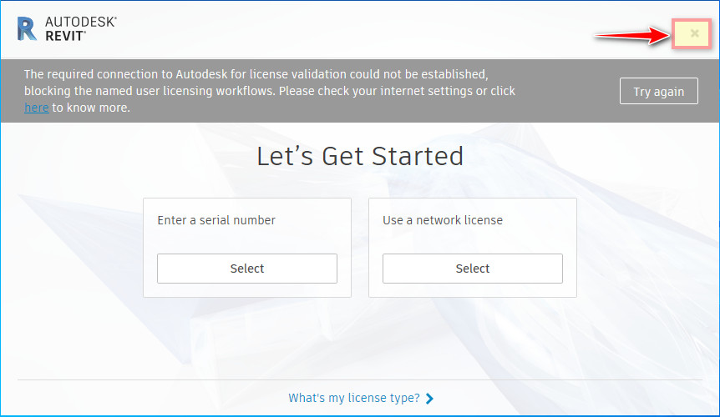720x417 pixels.
Task: Click the Revit "R" logo icon
Action: (x=27, y=28)
